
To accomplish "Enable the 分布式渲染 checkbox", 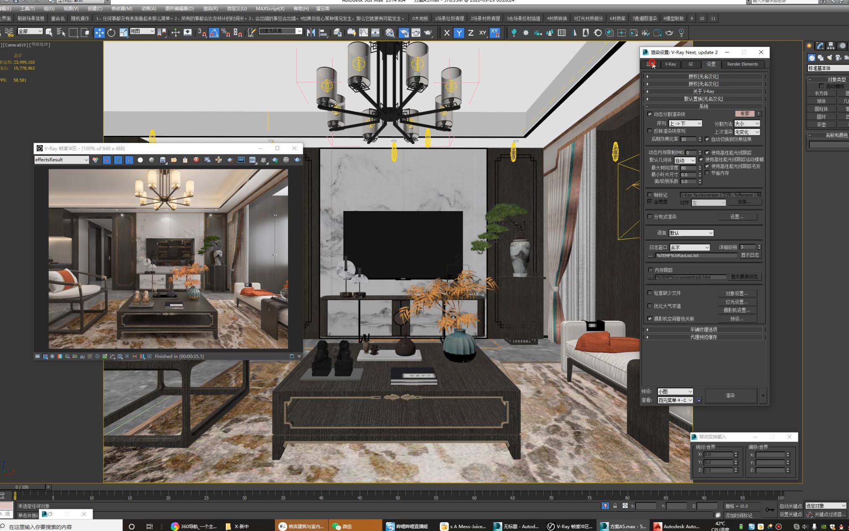I will (650, 216).
